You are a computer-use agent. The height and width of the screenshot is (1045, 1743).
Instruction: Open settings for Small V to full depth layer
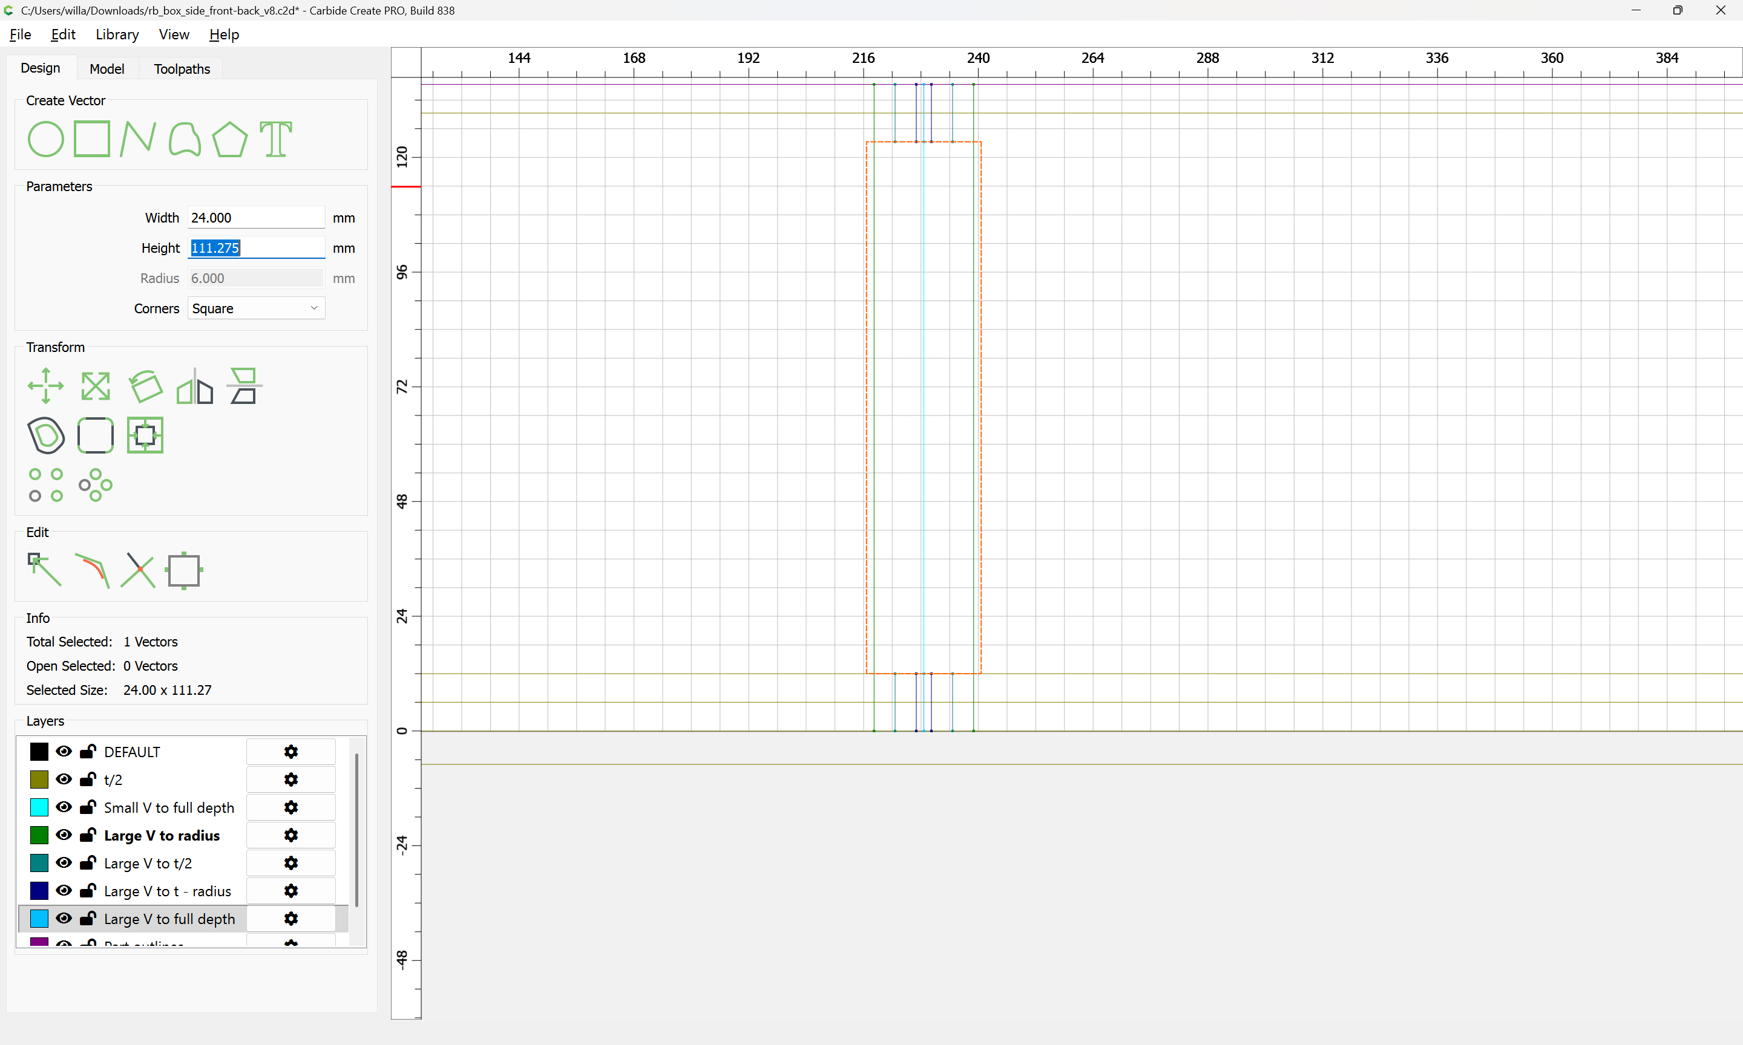pos(291,807)
